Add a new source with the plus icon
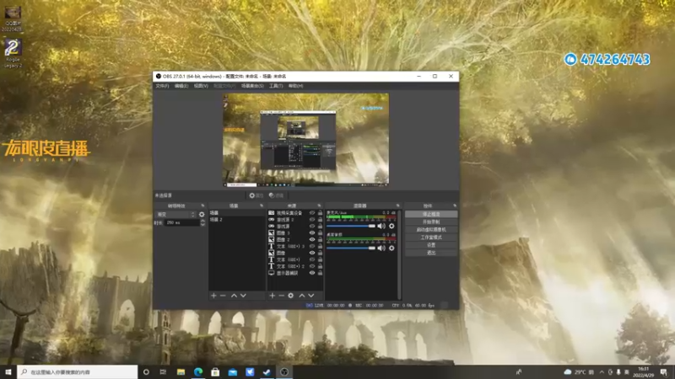The image size is (675, 379). (272, 296)
